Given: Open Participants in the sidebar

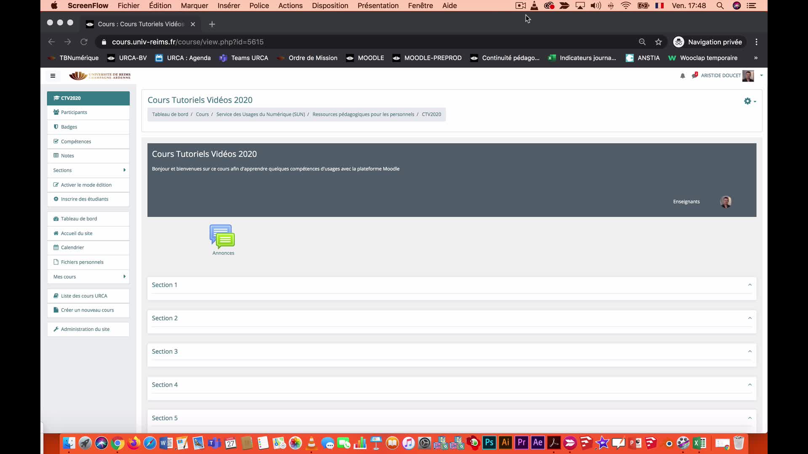Looking at the screenshot, I should [x=88, y=112].
